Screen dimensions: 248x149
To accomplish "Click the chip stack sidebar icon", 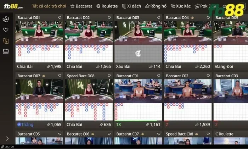I will (6, 51).
